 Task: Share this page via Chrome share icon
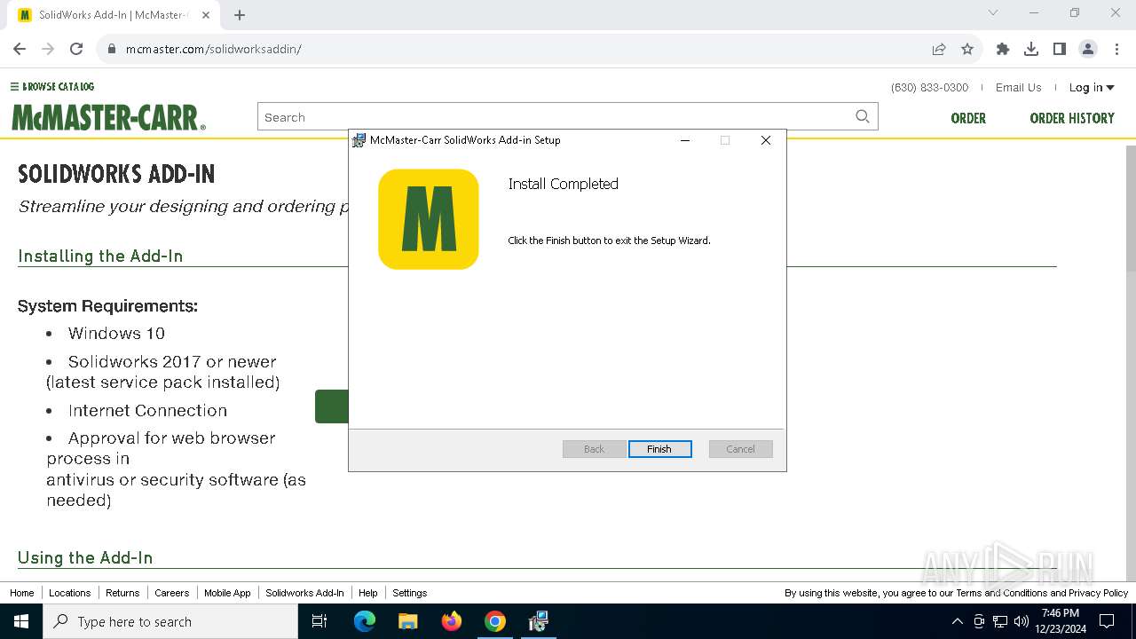click(939, 49)
